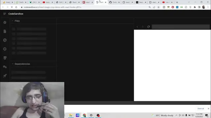Go forward in the preview browser
Viewport: 211px width, 118px height.
143,27
